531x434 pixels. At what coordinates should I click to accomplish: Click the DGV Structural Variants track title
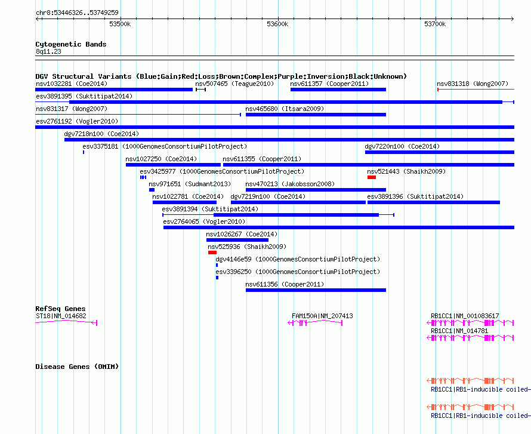(x=221, y=76)
